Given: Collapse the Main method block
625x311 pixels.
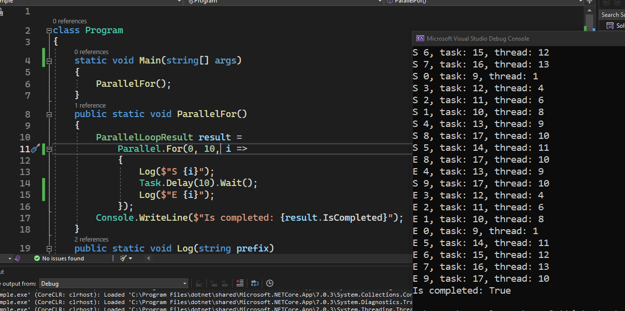Looking at the screenshot, I should point(49,61).
